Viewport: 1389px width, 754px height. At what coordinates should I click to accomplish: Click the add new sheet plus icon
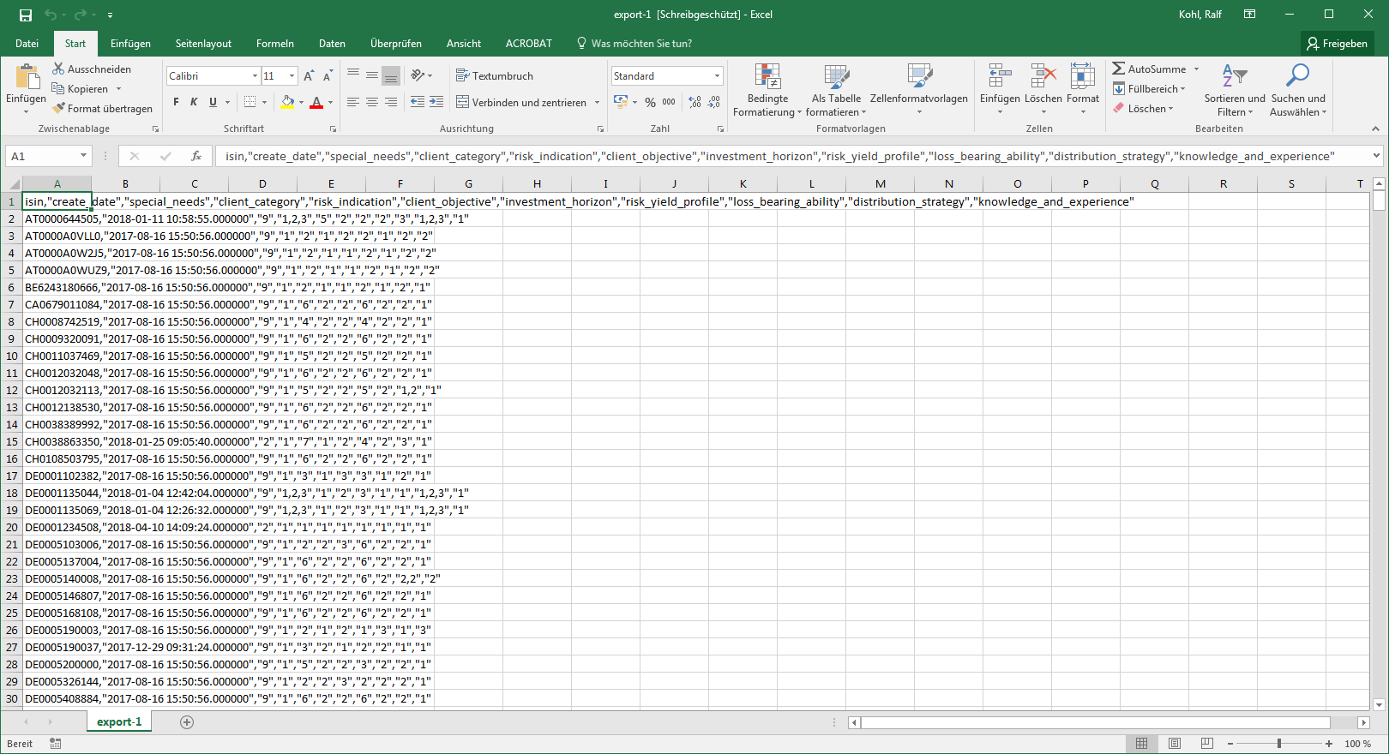coord(187,722)
